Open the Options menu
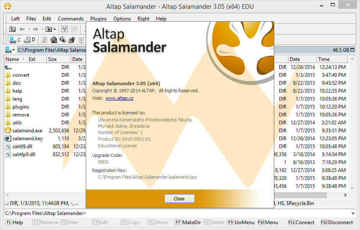 pyautogui.click(x=122, y=18)
